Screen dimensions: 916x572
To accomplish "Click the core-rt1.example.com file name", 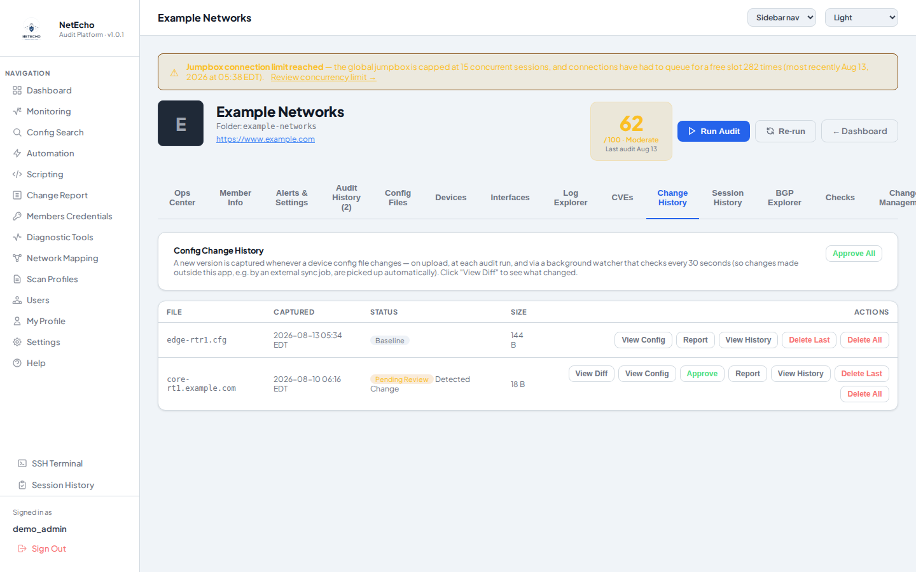I will click(201, 384).
